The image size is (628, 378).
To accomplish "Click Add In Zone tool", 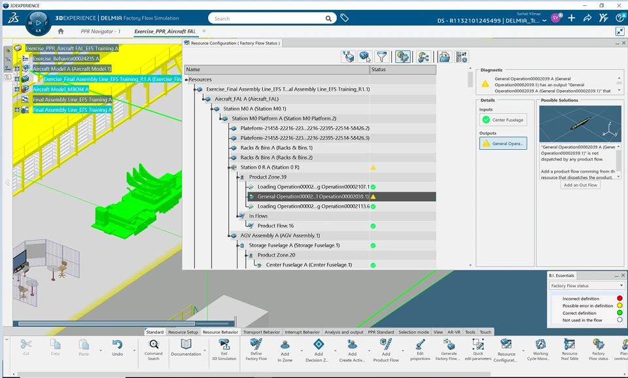I will (285, 351).
